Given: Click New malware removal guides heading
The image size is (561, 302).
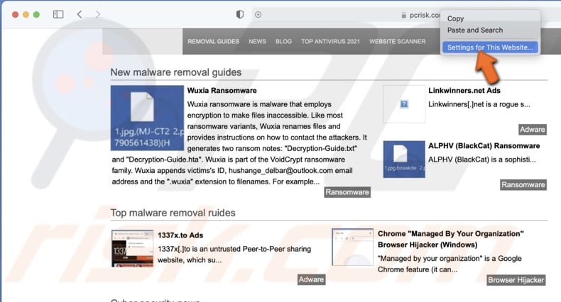Looking at the screenshot, I should [176, 72].
